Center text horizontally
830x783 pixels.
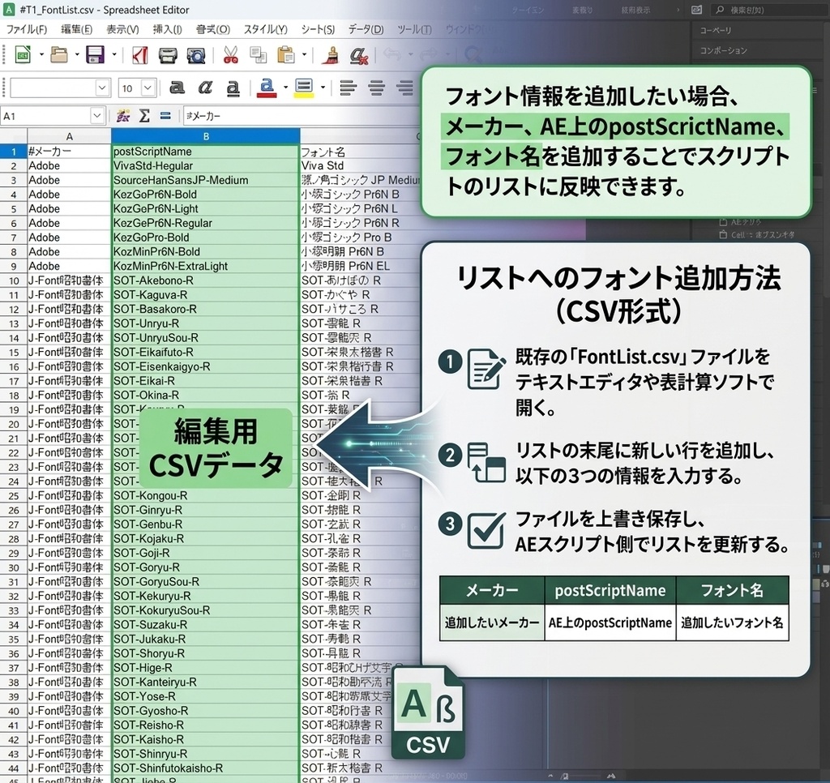(x=376, y=88)
